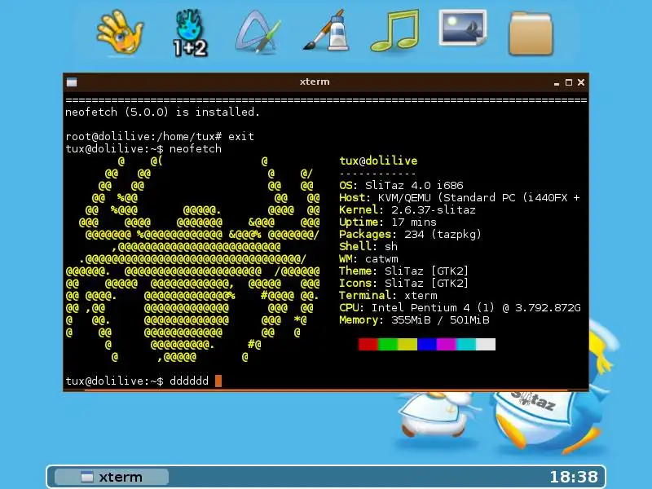Viewport: 652px width, 489px height.
Task: Click the 'Host: KVM/QEMU' line
Action: coord(460,197)
